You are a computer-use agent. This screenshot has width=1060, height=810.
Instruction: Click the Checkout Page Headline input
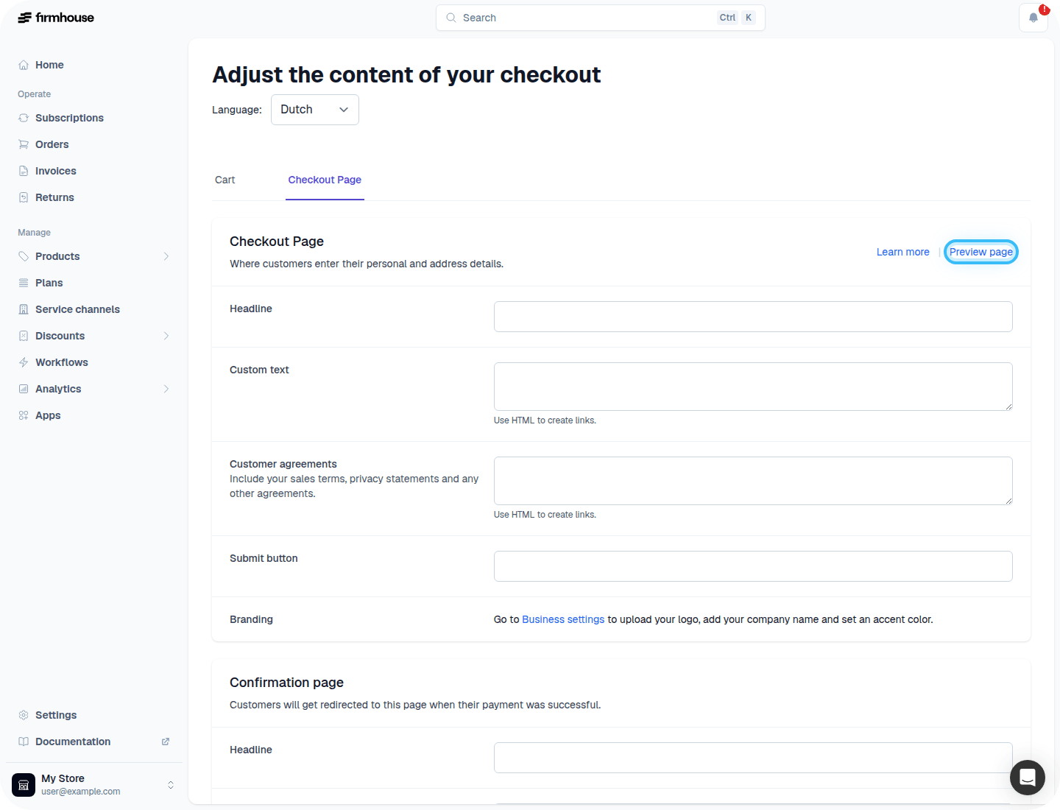753,317
